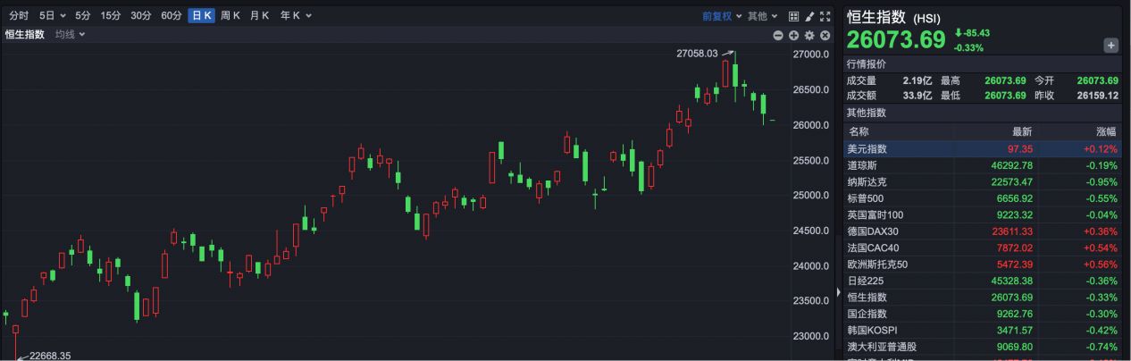Enter fullscreen chart mode

pos(825,16)
